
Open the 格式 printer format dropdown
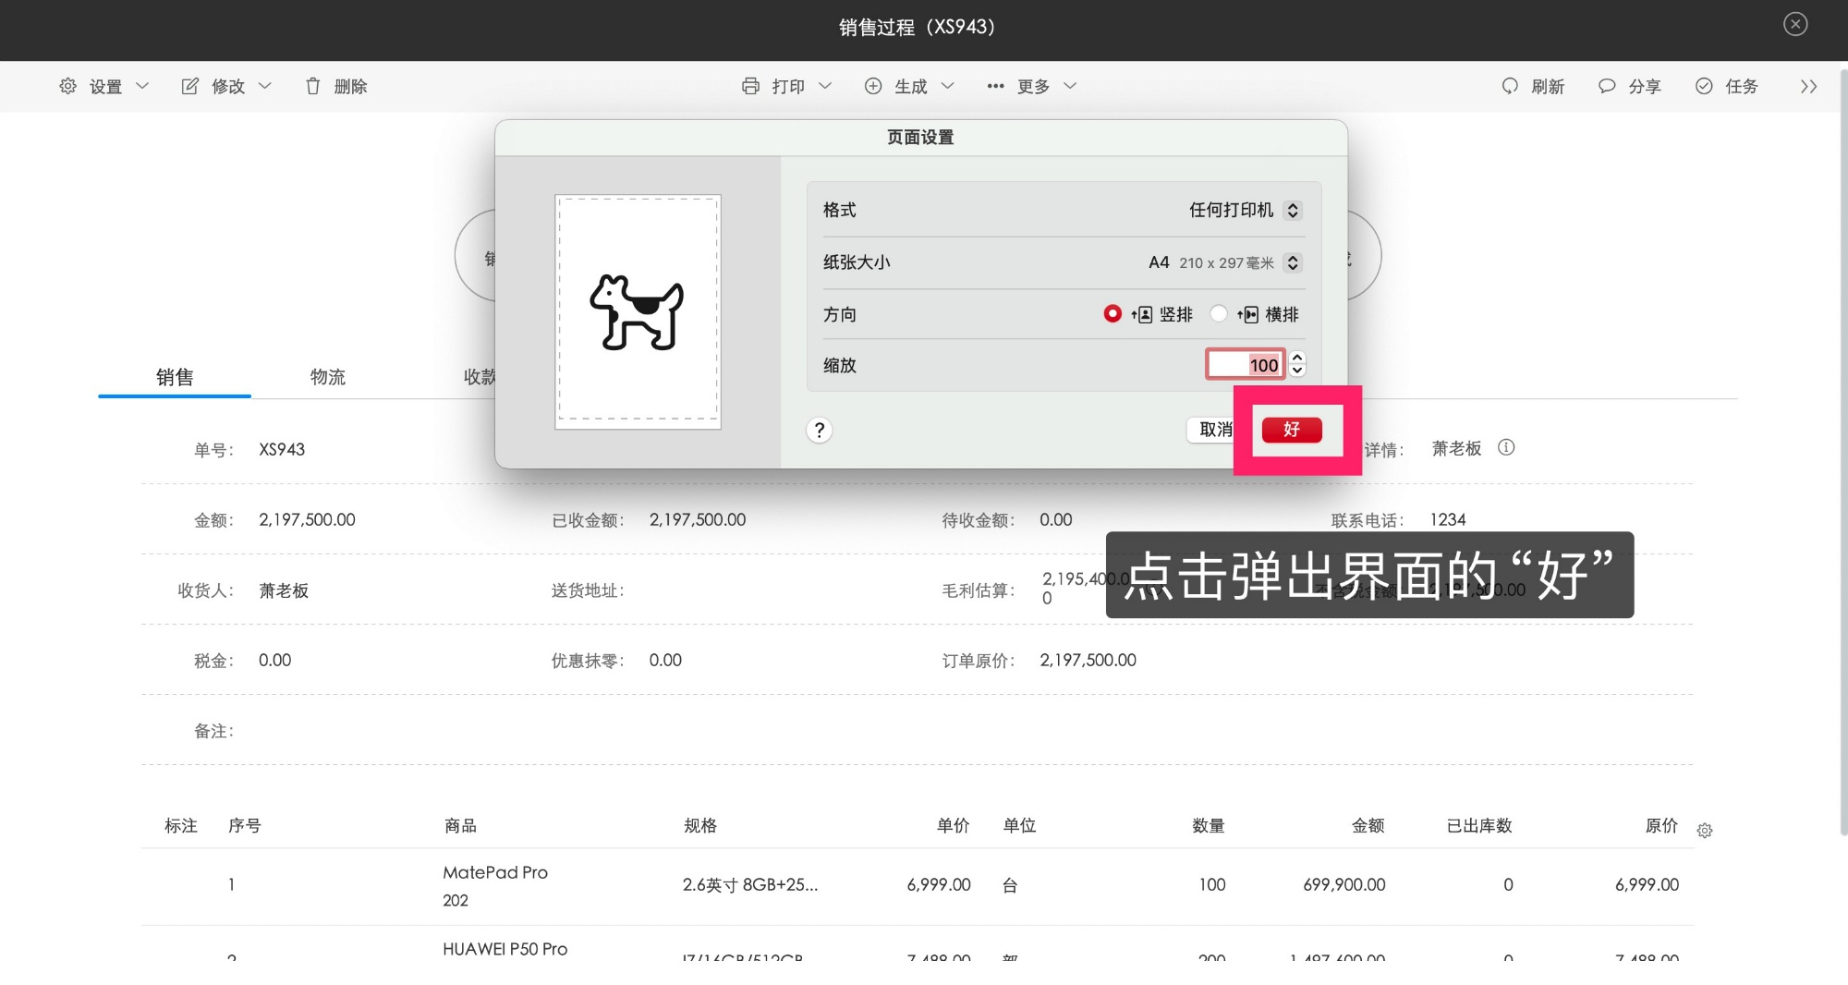1295,210
